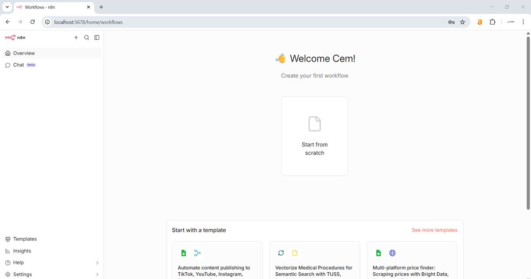Open the Overview page in sidebar

click(24, 53)
